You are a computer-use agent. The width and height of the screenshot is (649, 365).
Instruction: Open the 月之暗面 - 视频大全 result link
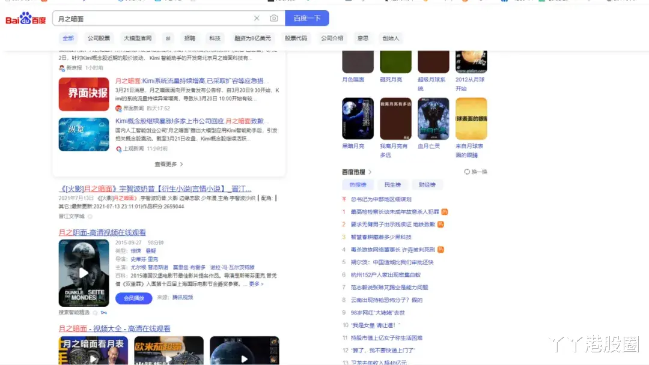[x=115, y=328]
